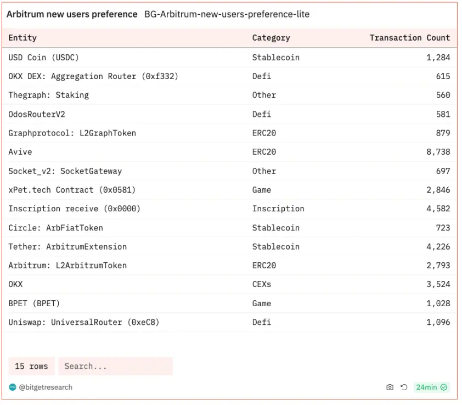Click the 24min query age badge
Viewport: 462px width, 405px height.
(x=426, y=387)
